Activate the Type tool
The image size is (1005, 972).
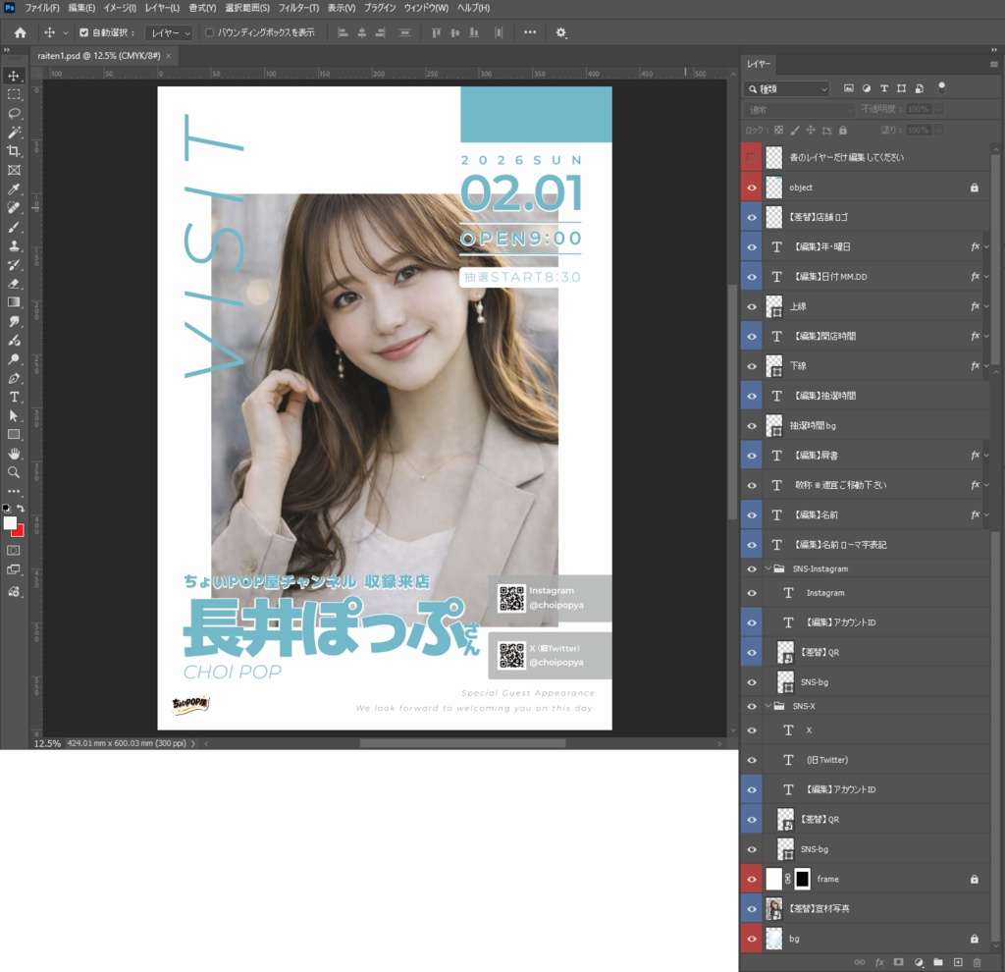(x=14, y=398)
